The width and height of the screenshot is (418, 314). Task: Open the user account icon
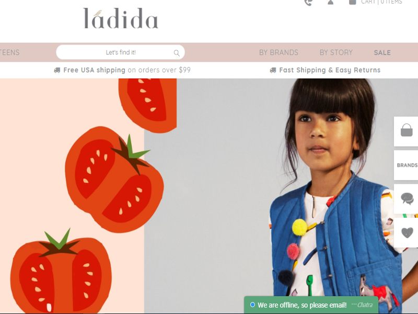(331, 2)
